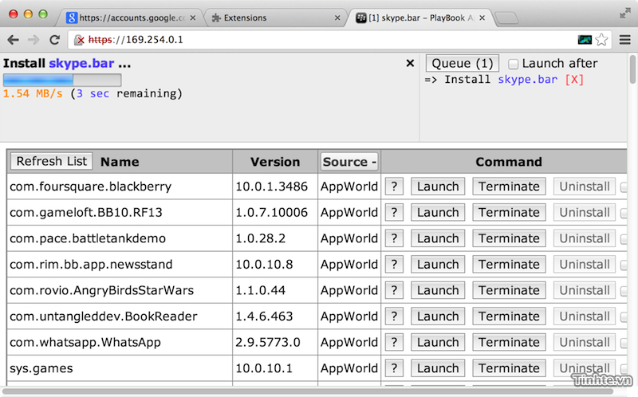The height and width of the screenshot is (397, 638).
Task: Close the Extensions tab
Action: (x=337, y=18)
